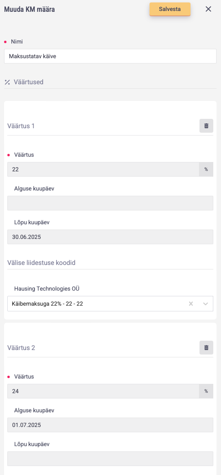Click the % suffix of value 22
Image resolution: width=221 pixels, height=475 pixels.
pyautogui.click(x=206, y=169)
